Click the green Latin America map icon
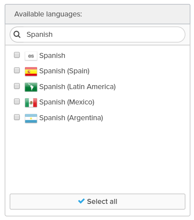 31,87
